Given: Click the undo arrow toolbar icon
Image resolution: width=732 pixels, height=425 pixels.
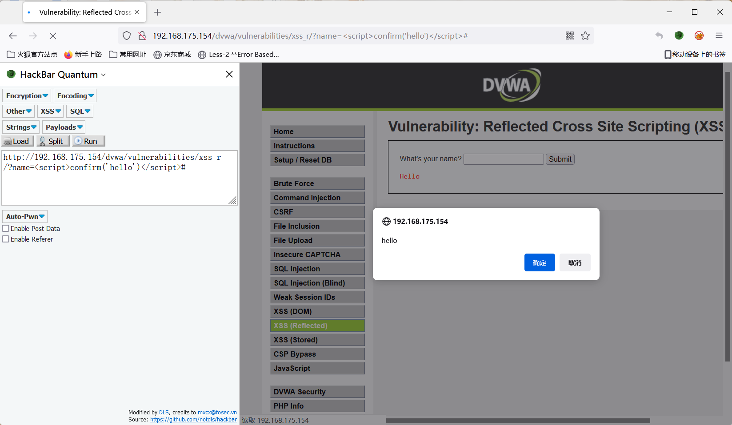Looking at the screenshot, I should pos(659,36).
